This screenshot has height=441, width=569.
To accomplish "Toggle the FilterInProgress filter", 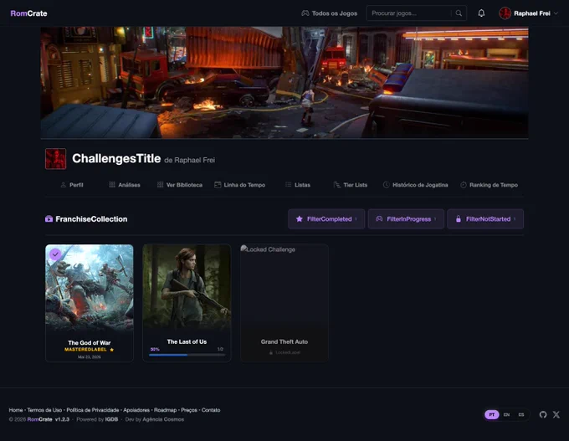I will [406, 219].
